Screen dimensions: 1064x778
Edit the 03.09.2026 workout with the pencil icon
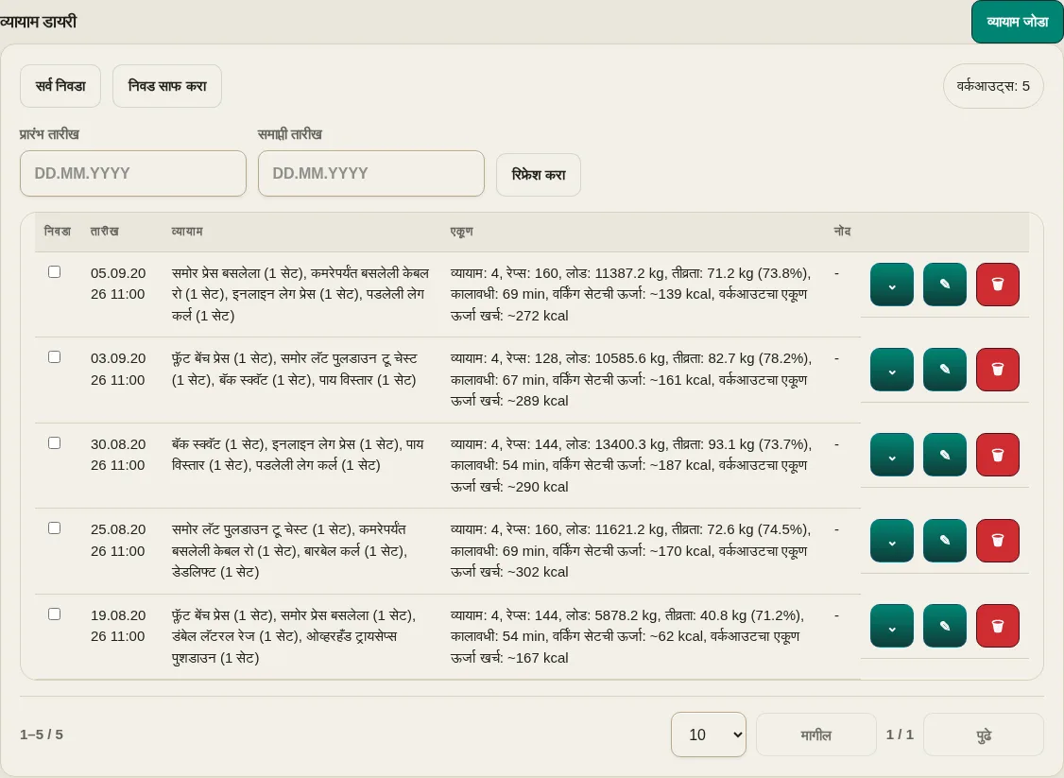[945, 370]
